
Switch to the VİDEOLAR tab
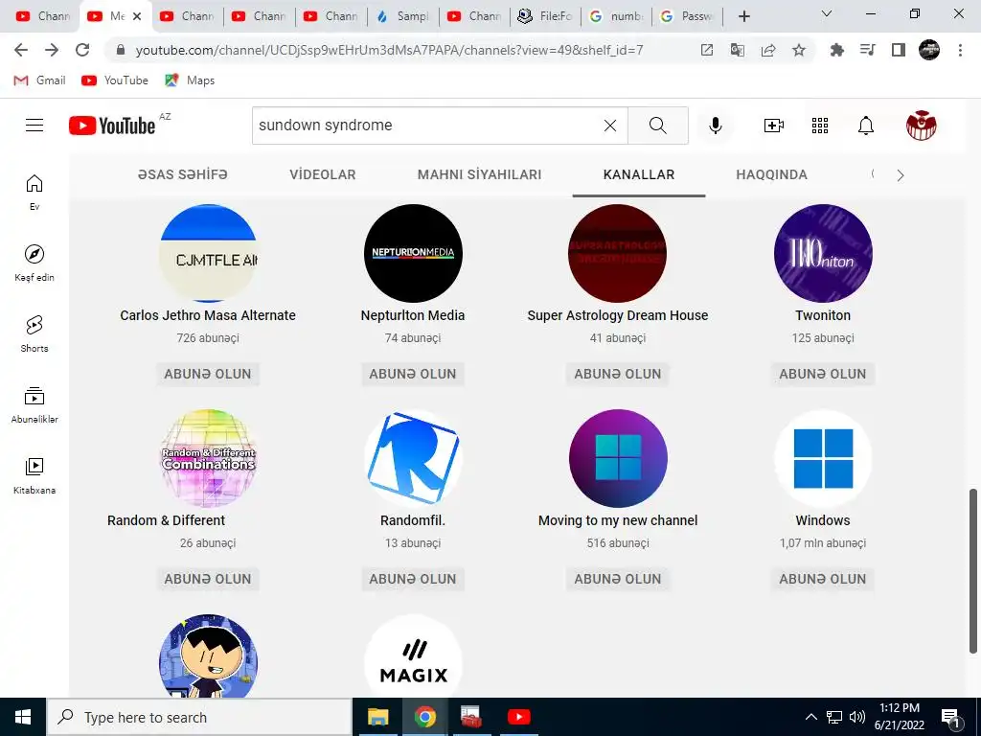(323, 174)
